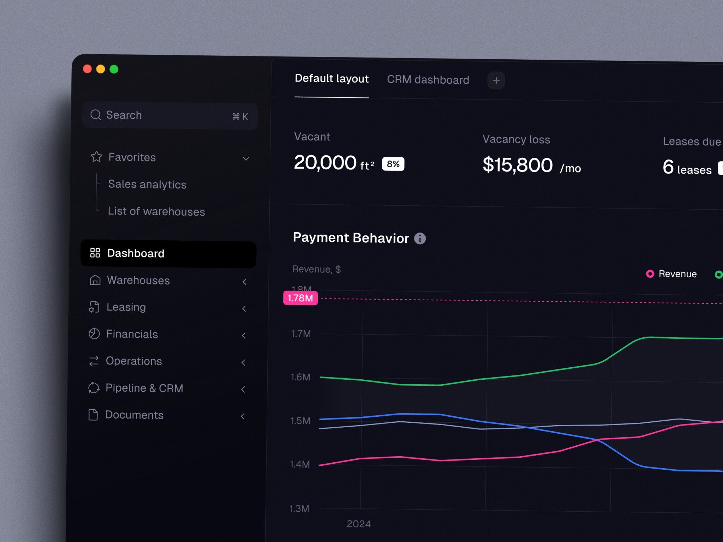Click the Revenue, $ axis title

[x=316, y=269]
